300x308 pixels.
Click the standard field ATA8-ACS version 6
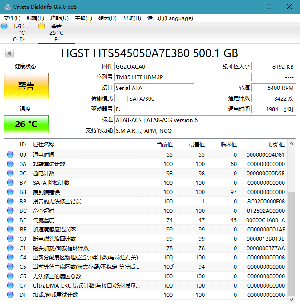click(x=205, y=120)
